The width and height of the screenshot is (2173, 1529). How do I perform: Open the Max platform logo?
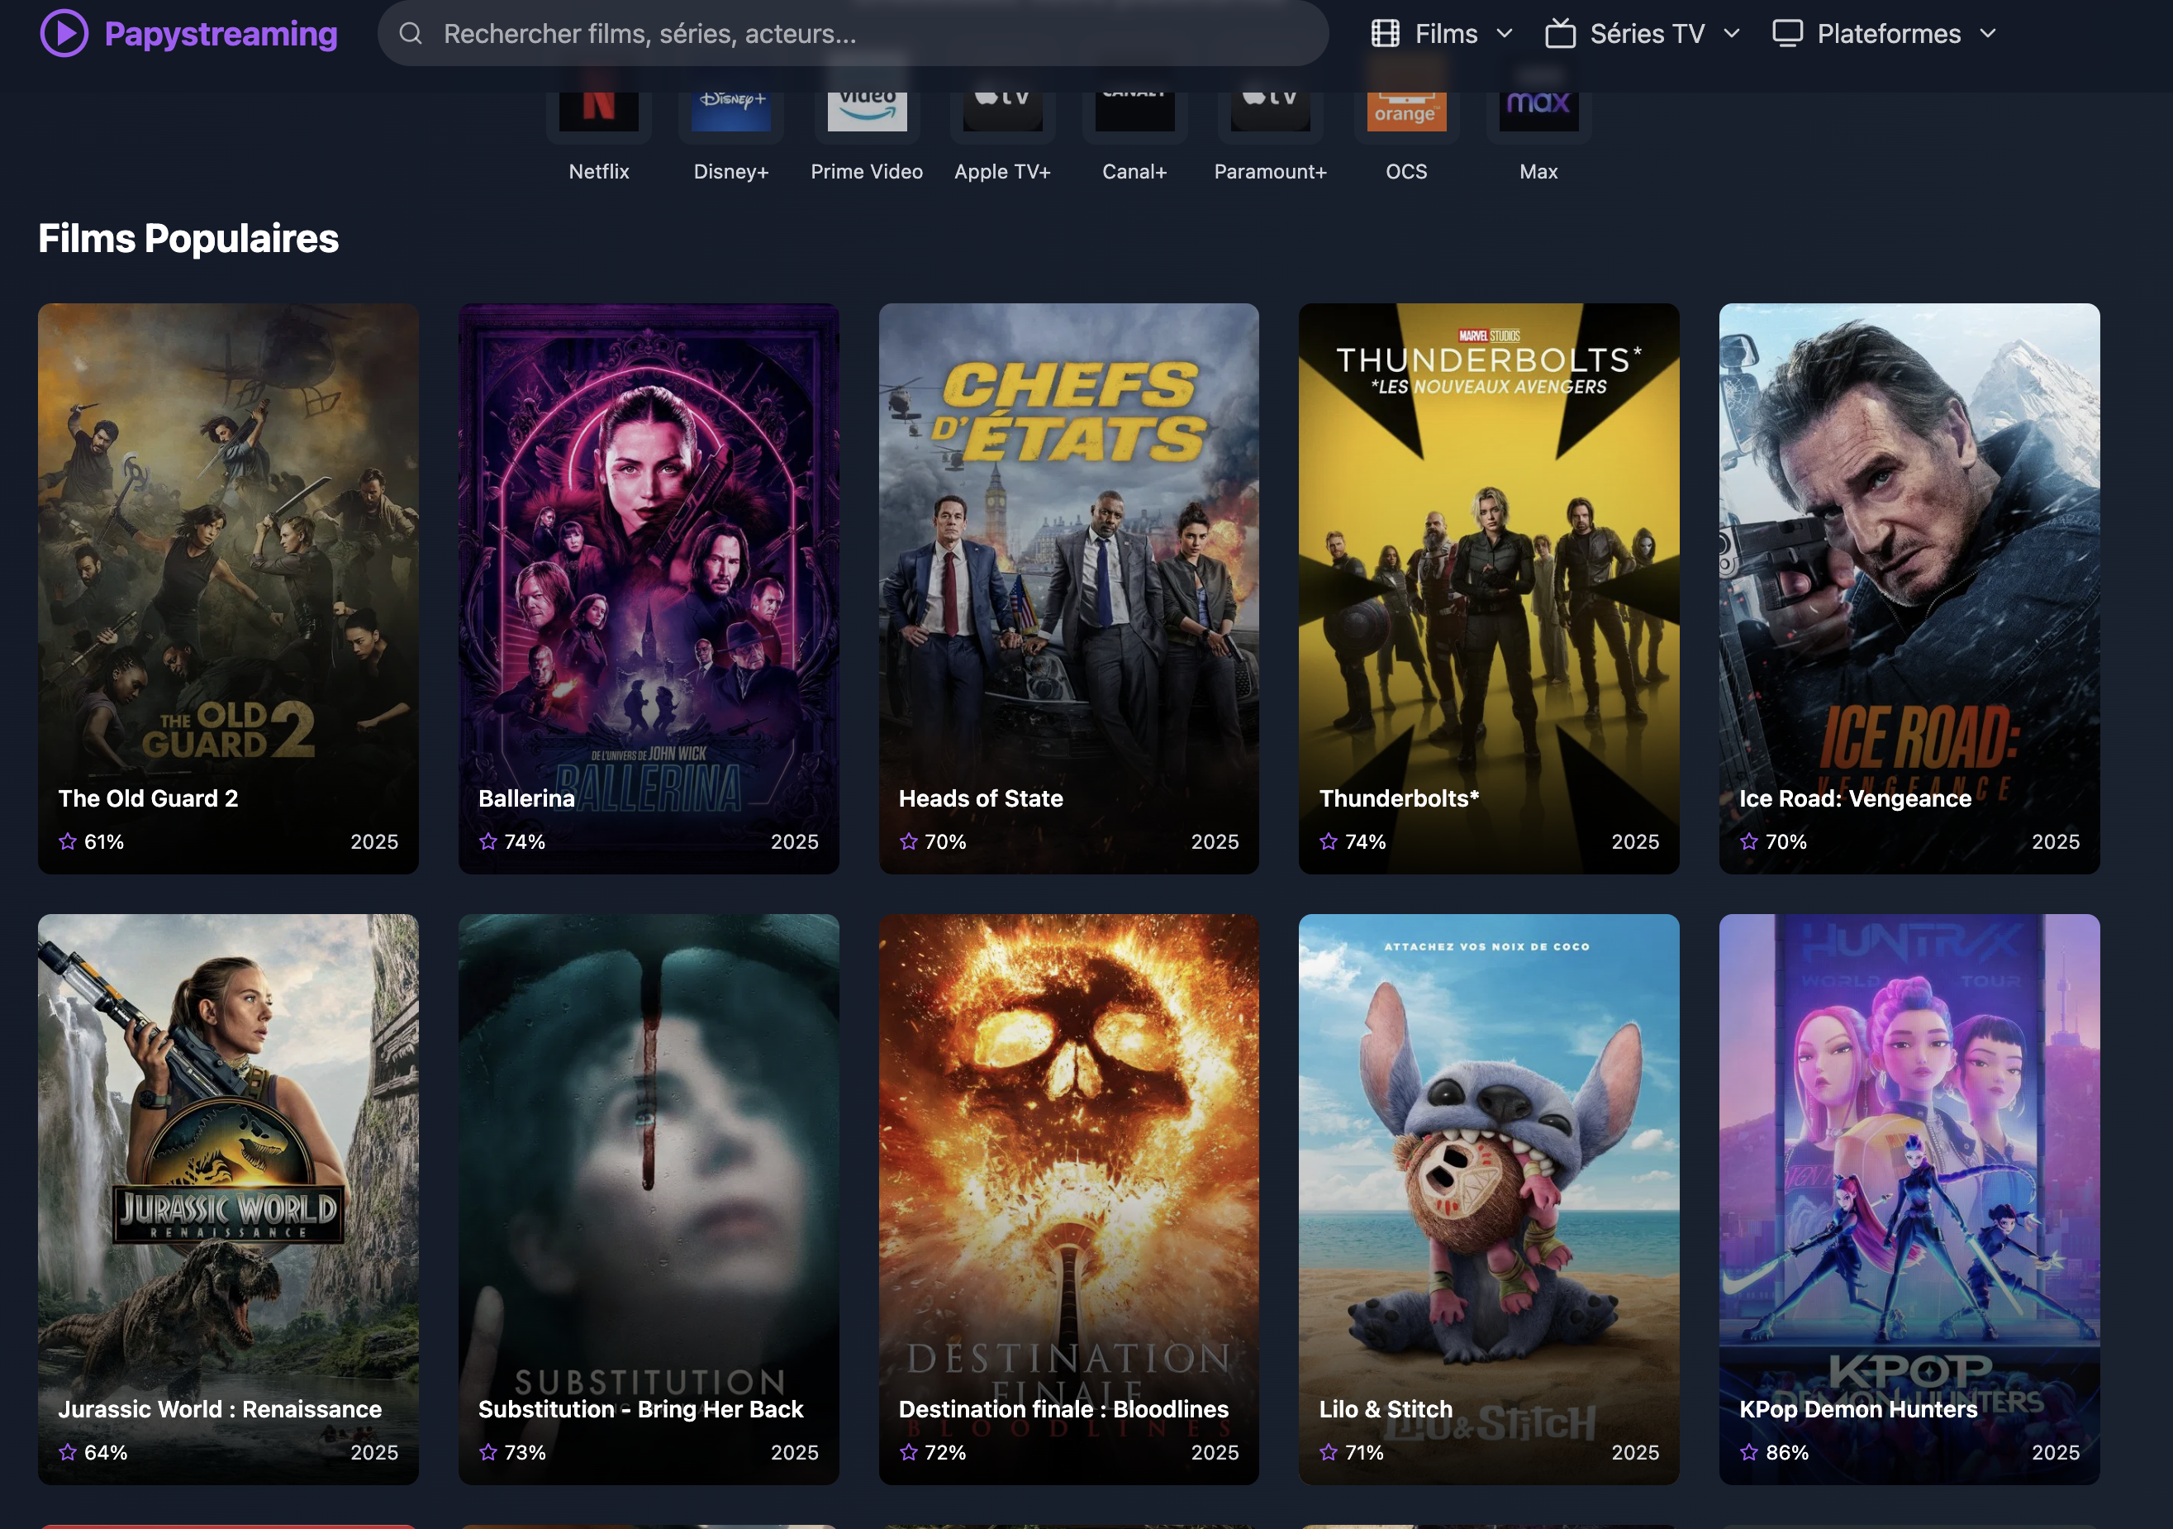(x=1538, y=111)
